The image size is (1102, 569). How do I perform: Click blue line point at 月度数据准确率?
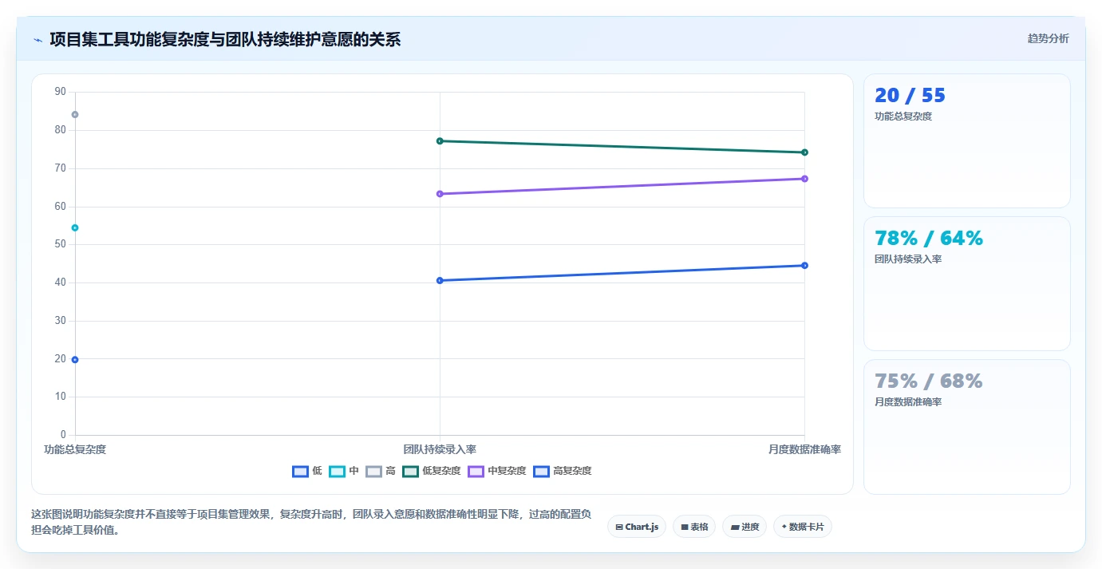[x=804, y=265]
